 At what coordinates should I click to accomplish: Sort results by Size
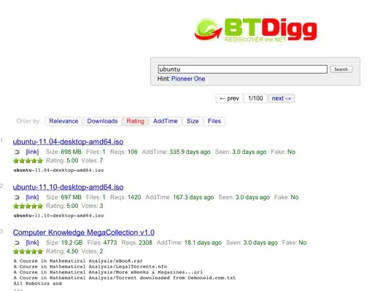[193, 121]
